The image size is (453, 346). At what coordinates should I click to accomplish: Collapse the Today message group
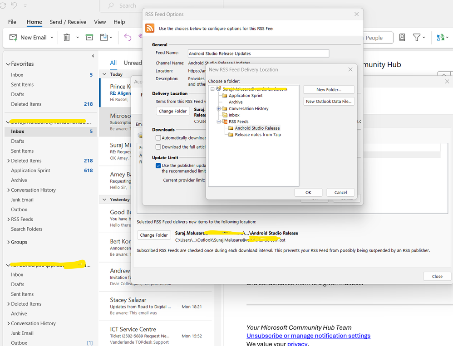[x=104, y=74]
